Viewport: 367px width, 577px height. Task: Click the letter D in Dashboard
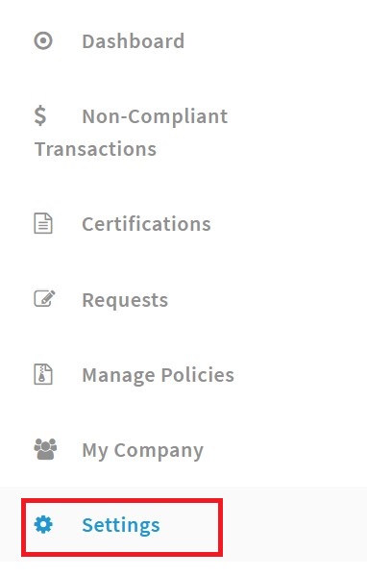tap(88, 41)
